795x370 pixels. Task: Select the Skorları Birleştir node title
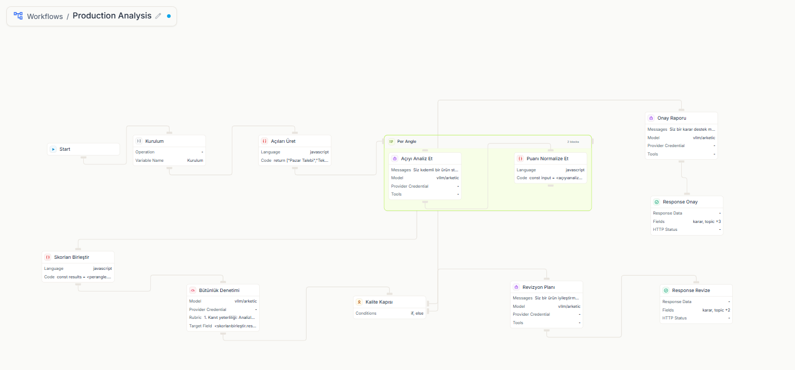click(x=72, y=257)
